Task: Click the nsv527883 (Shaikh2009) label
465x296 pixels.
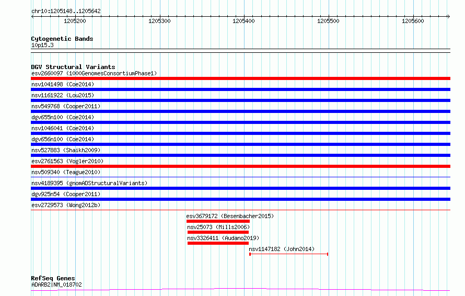Action: tap(66, 150)
